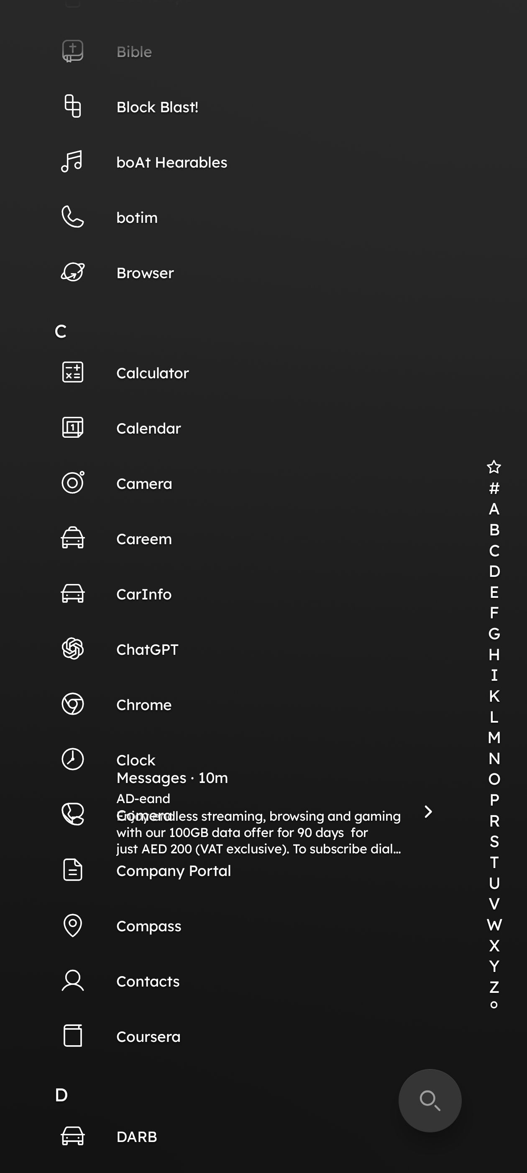Open the Contacts app label
Image resolution: width=527 pixels, height=1173 pixels.
[x=148, y=981]
